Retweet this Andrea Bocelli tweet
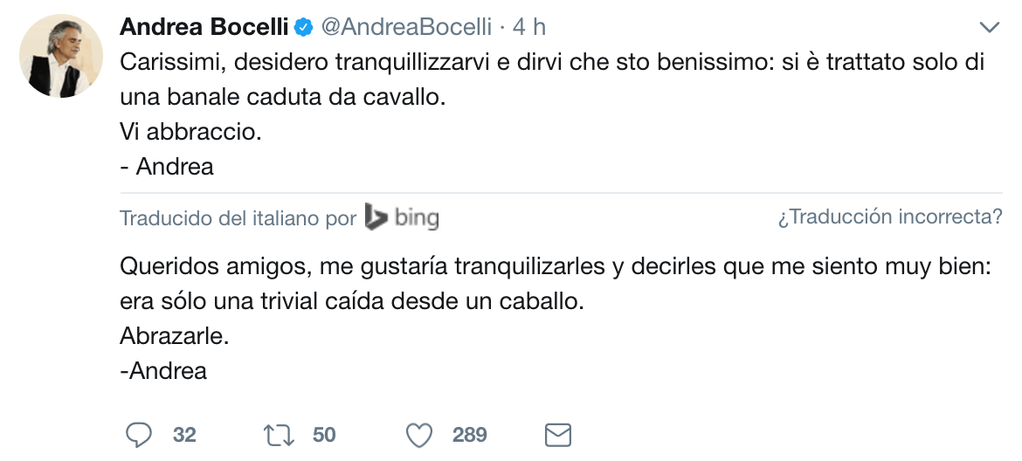This screenshot has height=461, width=1022. coord(279,435)
